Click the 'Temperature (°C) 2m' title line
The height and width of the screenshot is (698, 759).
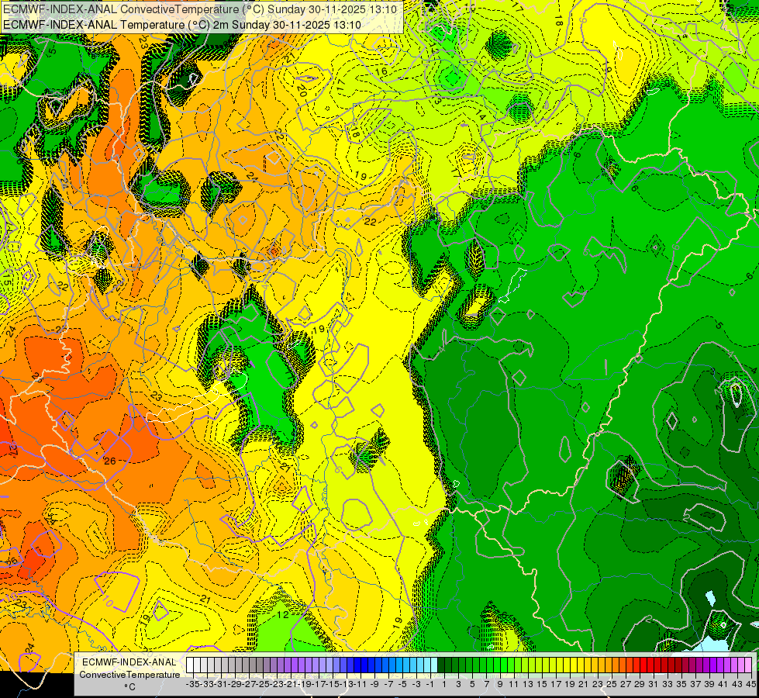182,25
